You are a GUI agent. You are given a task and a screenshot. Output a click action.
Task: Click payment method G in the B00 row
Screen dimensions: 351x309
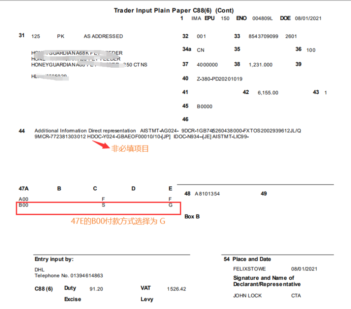point(170,205)
